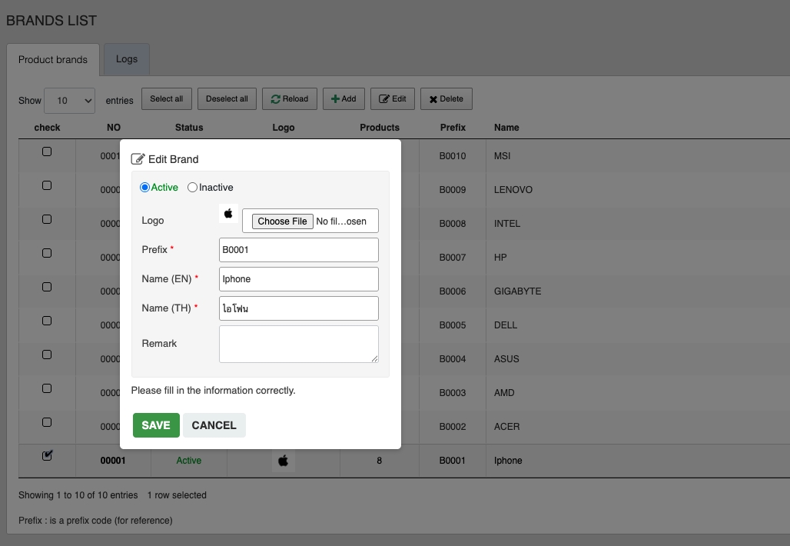Uncheck the Iphone row checkbox
The height and width of the screenshot is (546, 790).
(x=47, y=455)
